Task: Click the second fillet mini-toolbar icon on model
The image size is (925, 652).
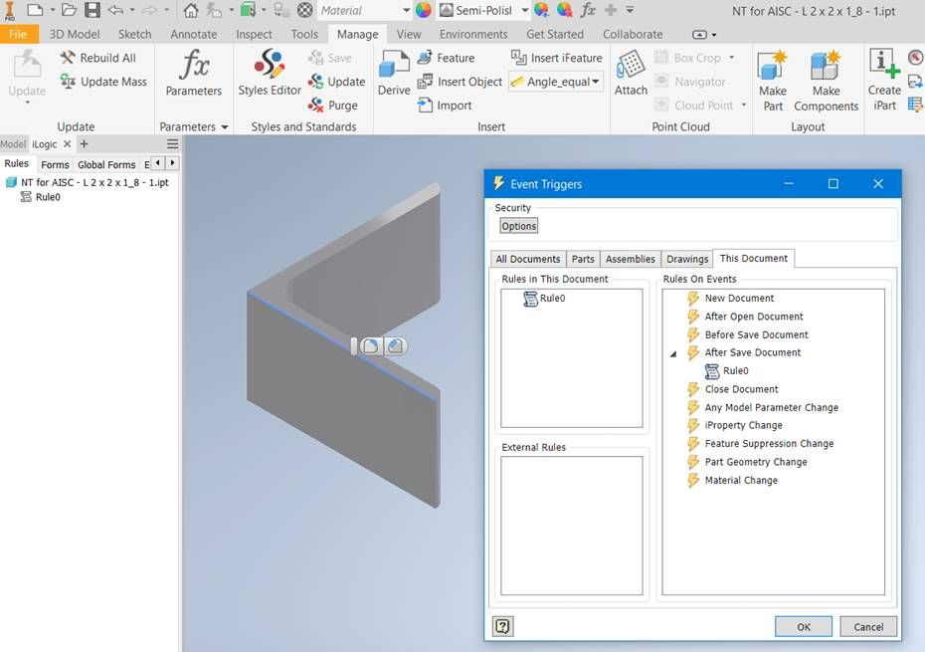Action: click(x=395, y=346)
